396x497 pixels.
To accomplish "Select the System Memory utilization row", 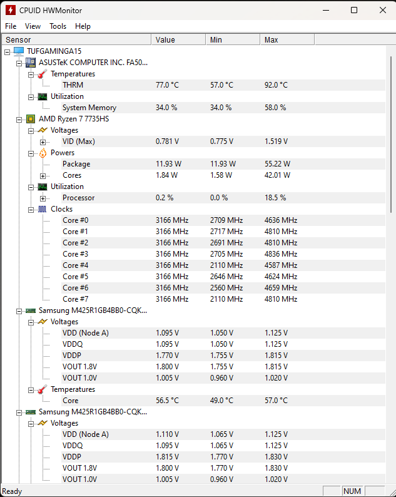I will point(223,108).
